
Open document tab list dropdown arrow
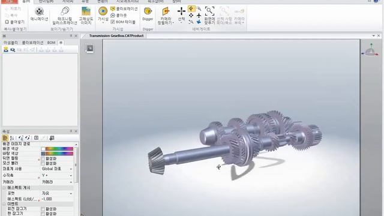pyautogui.click(x=373, y=36)
